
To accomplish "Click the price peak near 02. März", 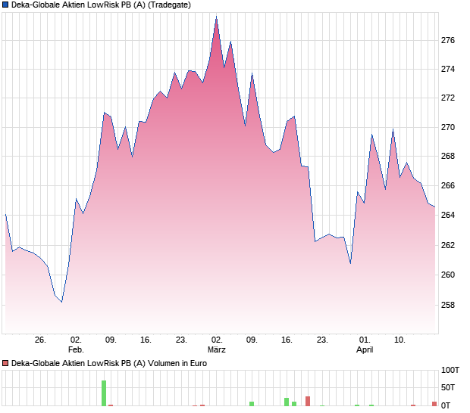I will pos(216,17).
